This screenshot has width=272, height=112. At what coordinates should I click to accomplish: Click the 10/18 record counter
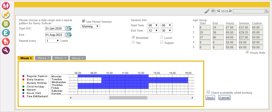point(225,11)
